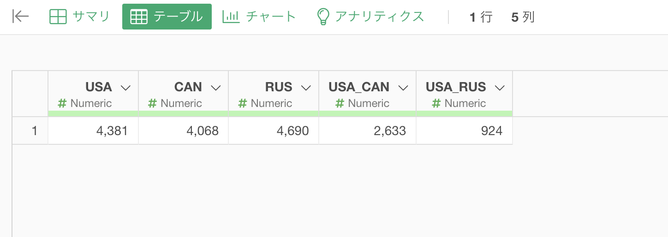Expand the RUS column menu arrow

tap(306, 87)
